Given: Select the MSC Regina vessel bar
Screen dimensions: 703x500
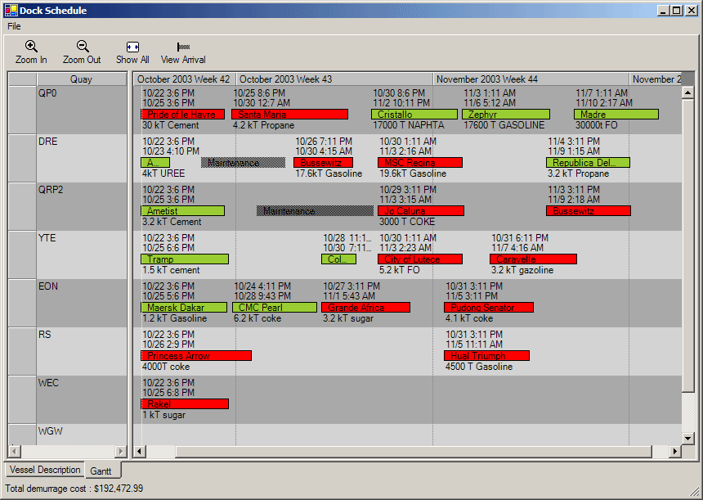Looking at the screenshot, I should [x=420, y=163].
